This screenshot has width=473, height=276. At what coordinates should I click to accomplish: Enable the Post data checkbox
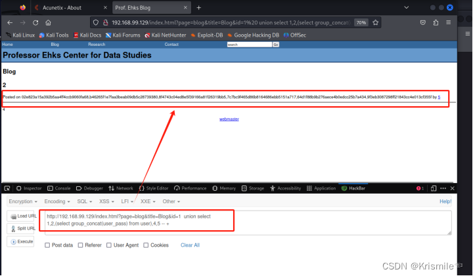47,245
